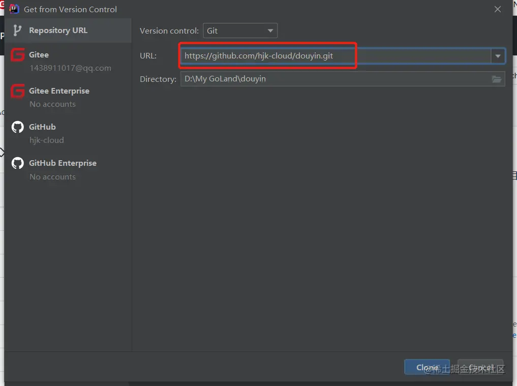Click the GitHub Enterprise octocat icon

point(17,163)
